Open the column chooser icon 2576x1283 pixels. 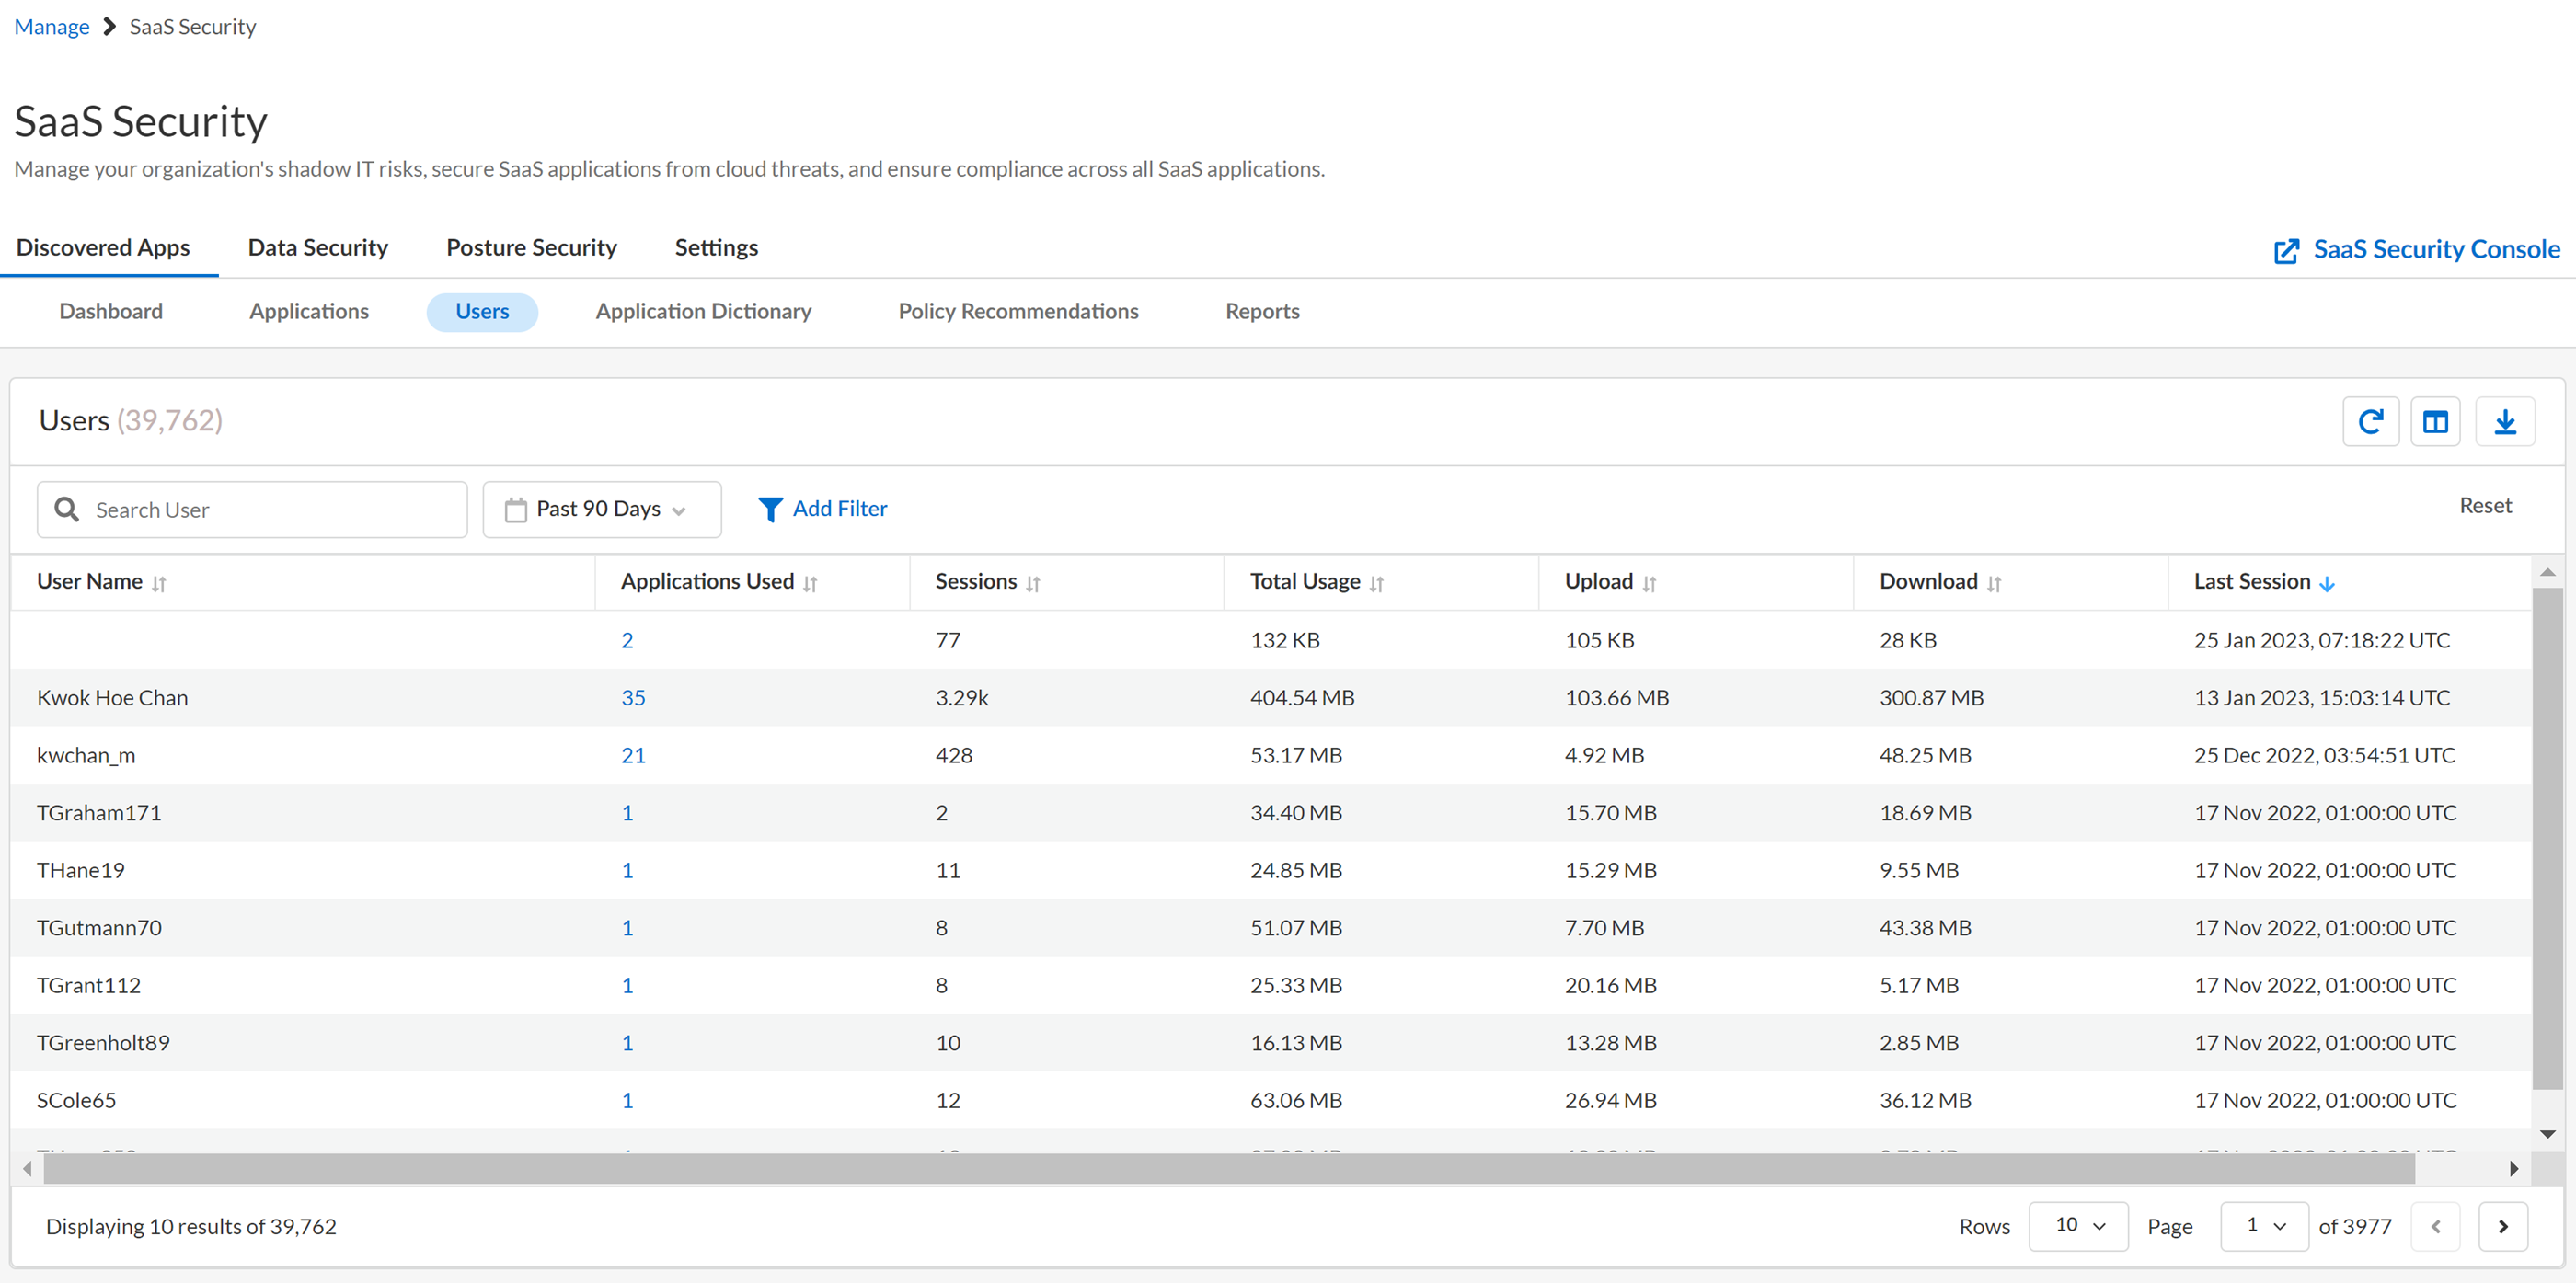tap(2435, 422)
